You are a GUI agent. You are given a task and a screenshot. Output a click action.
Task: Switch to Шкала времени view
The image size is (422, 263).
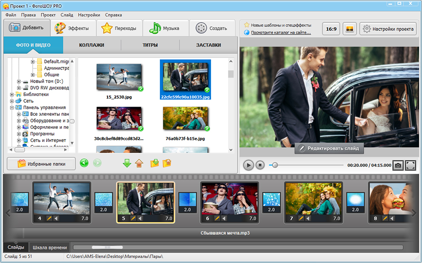tap(50, 247)
